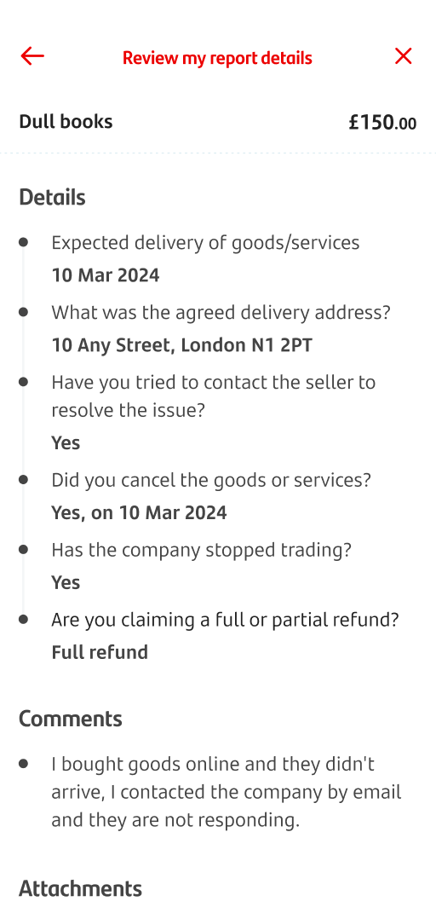Tap the delivery address 10 Any Street, London

click(182, 345)
